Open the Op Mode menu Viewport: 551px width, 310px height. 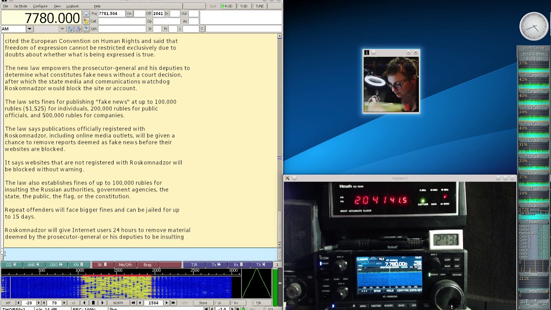20,6
